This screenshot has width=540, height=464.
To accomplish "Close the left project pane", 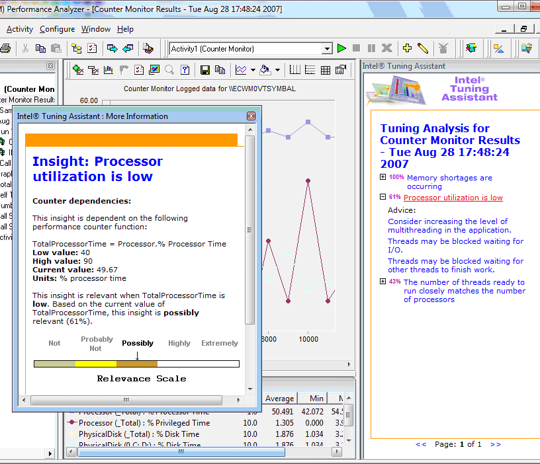I will click(50, 65).
